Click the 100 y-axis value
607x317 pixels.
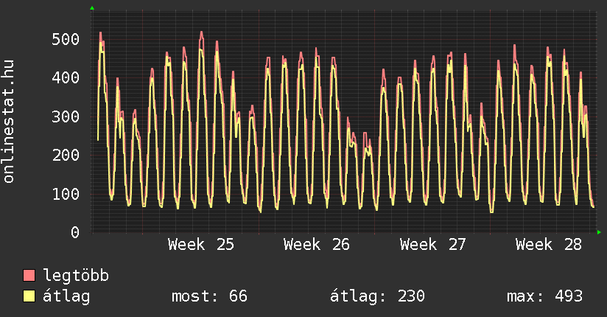coord(66,194)
